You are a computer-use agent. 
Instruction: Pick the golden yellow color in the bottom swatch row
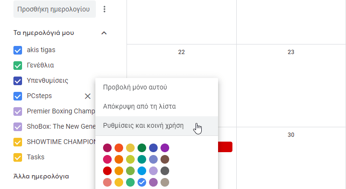[119, 182]
